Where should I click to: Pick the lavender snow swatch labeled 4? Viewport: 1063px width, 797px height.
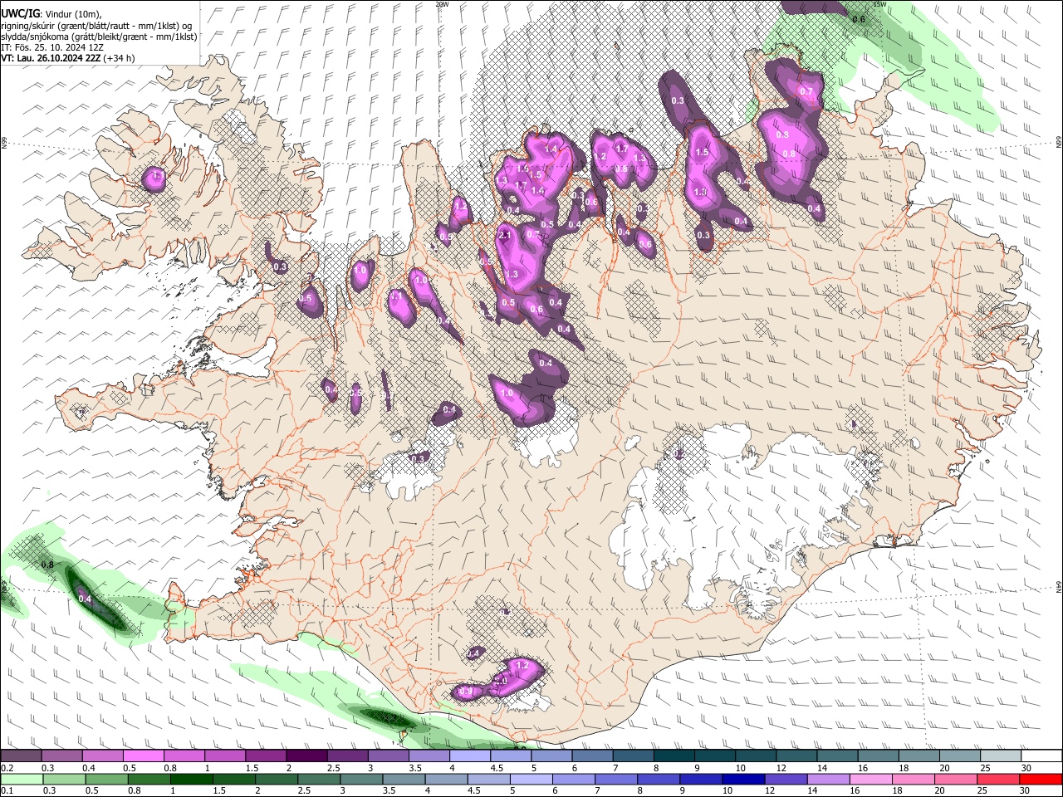(470, 756)
